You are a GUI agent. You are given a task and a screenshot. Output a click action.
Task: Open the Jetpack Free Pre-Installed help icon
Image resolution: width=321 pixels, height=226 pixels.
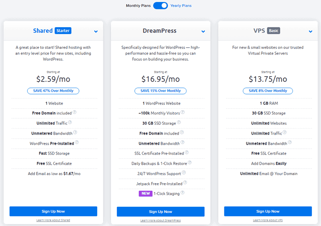point(185,182)
